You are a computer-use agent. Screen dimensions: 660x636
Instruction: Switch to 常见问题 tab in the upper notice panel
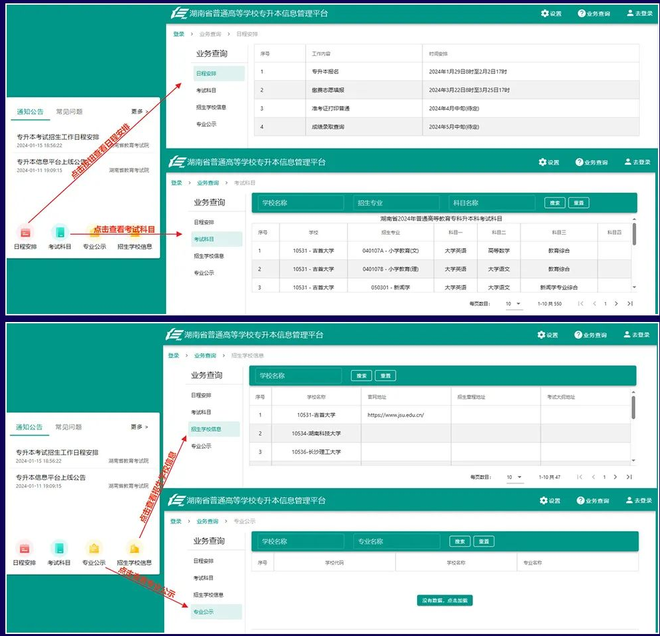[69, 111]
